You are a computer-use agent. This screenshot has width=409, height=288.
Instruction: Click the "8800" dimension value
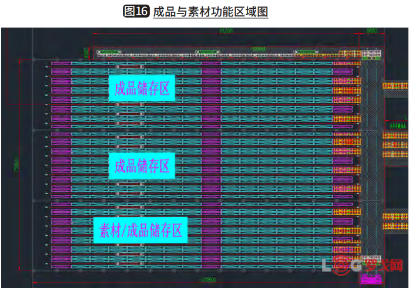point(372,31)
